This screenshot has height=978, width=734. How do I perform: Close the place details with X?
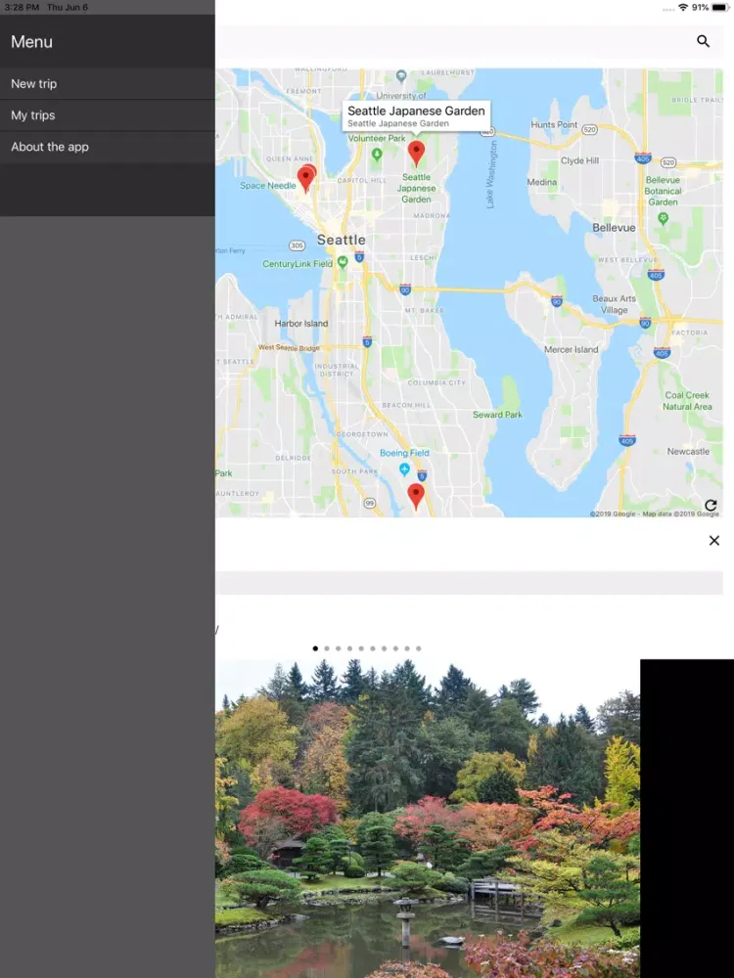click(x=714, y=541)
